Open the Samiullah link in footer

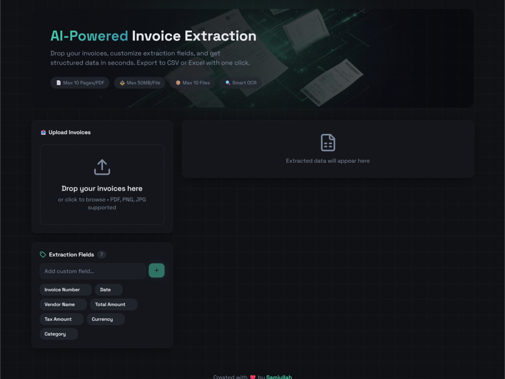(x=279, y=377)
